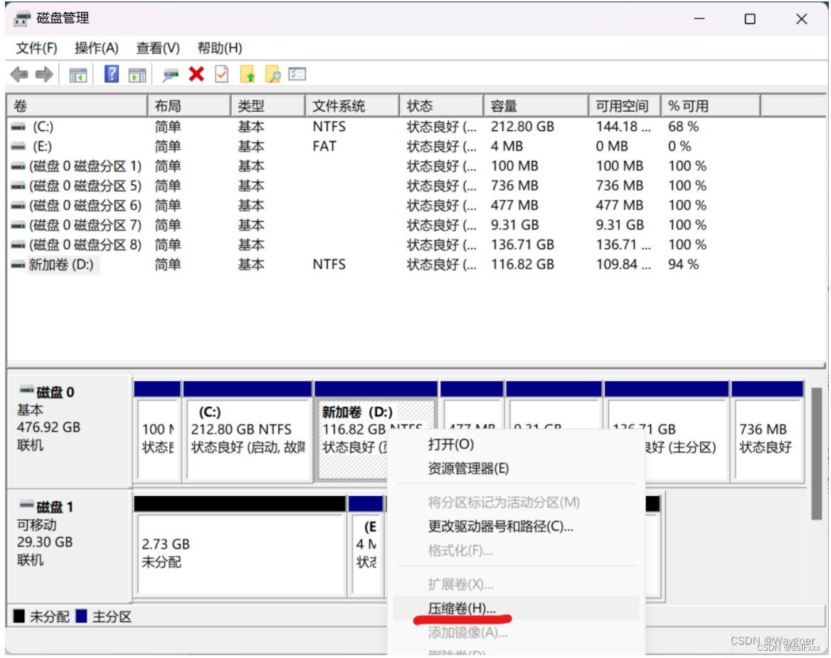Click the drive icon beside 新加卷 (D:) row
This screenshot has height=658, width=831.
18,265
